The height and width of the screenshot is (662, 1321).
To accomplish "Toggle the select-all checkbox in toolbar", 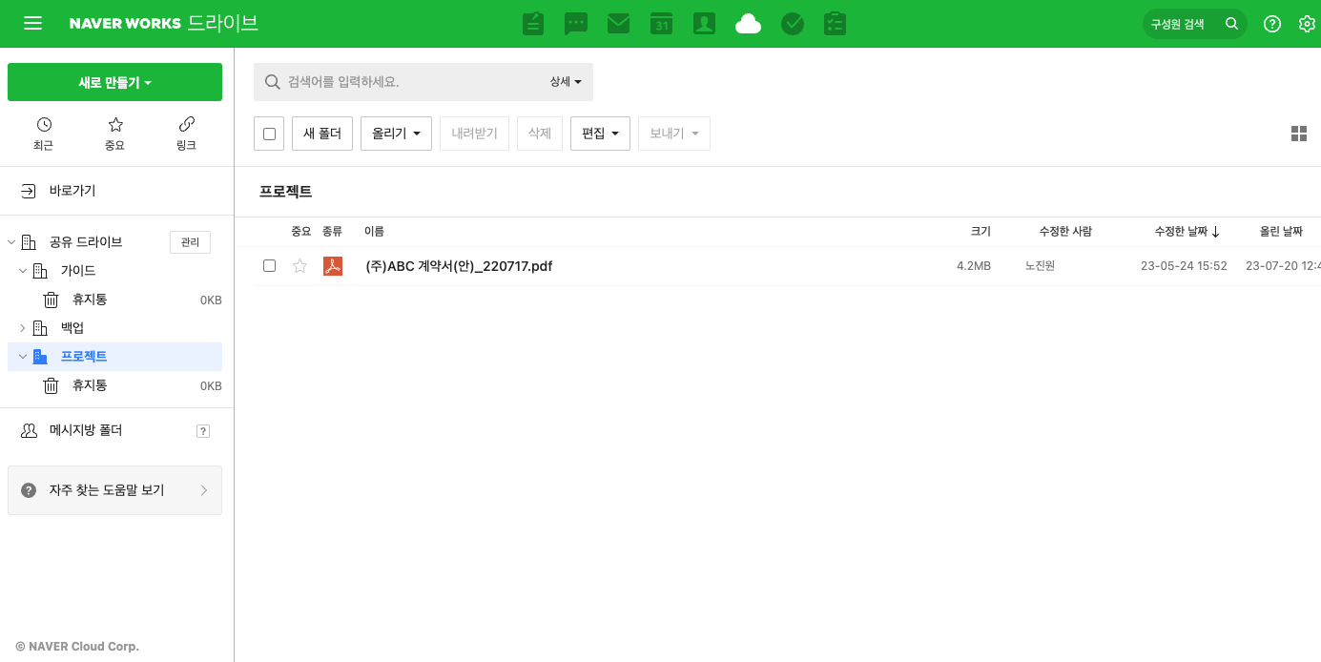I will 269,134.
